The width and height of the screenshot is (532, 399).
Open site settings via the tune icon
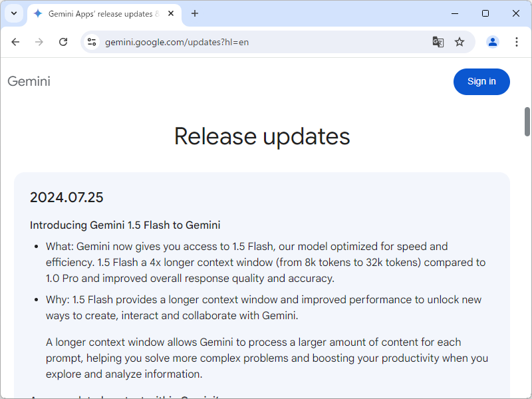pos(91,42)
